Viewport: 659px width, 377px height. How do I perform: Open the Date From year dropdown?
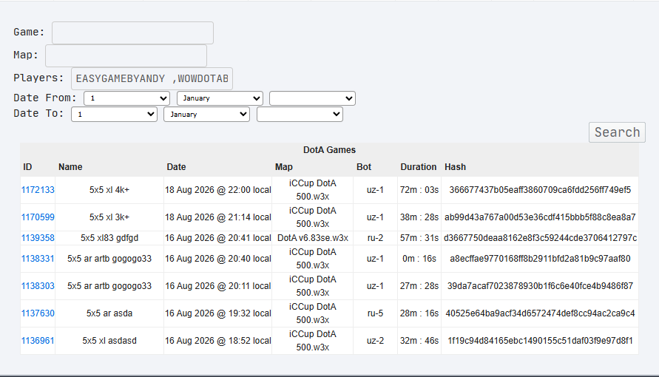coord(312,98)
